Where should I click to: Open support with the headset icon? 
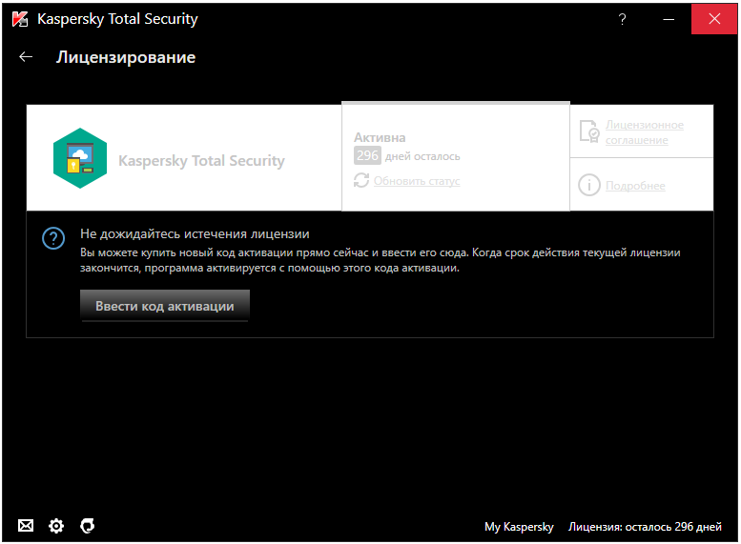pos(88,526)
